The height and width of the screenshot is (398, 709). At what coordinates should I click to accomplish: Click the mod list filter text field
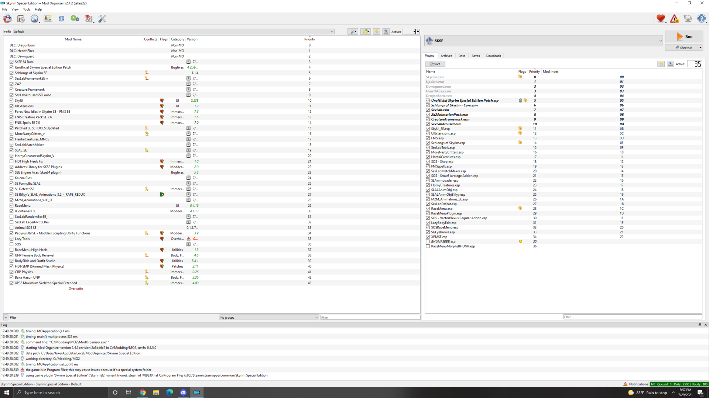coord(370,317)
